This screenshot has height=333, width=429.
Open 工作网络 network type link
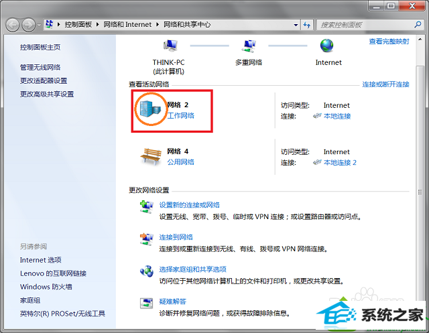click(180, 116)
